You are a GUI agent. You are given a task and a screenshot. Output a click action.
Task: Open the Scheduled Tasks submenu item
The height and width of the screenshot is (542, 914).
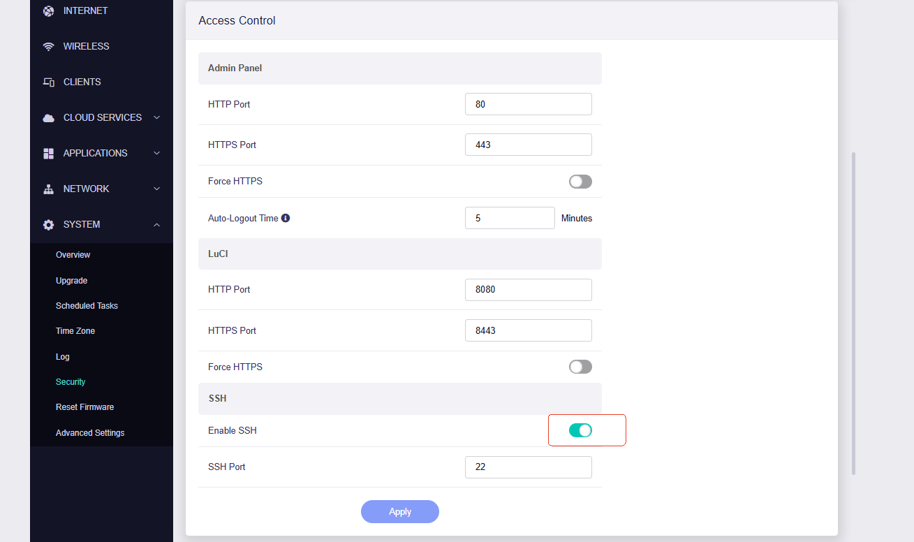[87, 306]
